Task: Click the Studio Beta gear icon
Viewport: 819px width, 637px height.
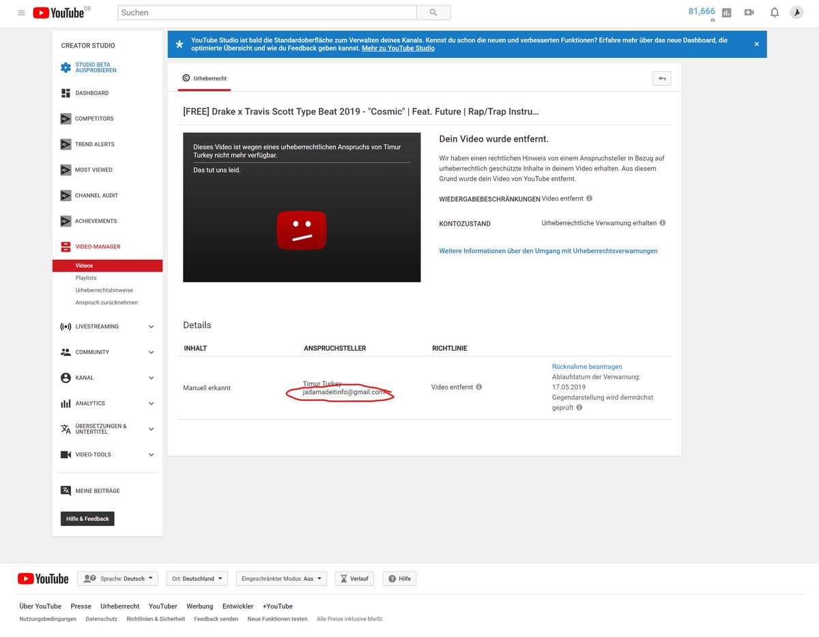Action: 66,68
